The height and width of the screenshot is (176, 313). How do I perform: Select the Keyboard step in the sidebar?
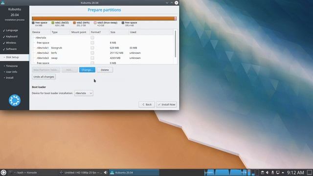(x=12, y=37)
